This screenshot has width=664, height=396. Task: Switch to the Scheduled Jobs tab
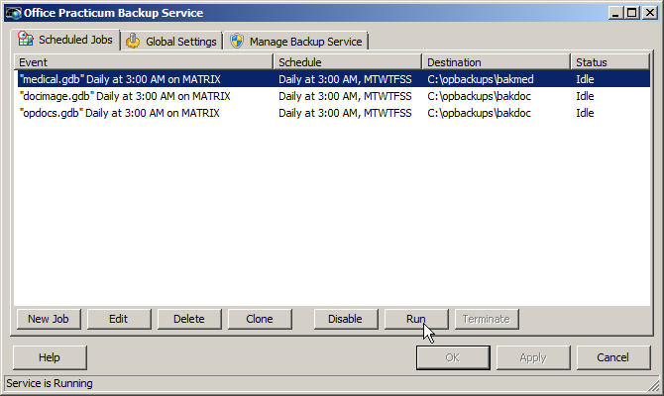click(x=65, y=40)
